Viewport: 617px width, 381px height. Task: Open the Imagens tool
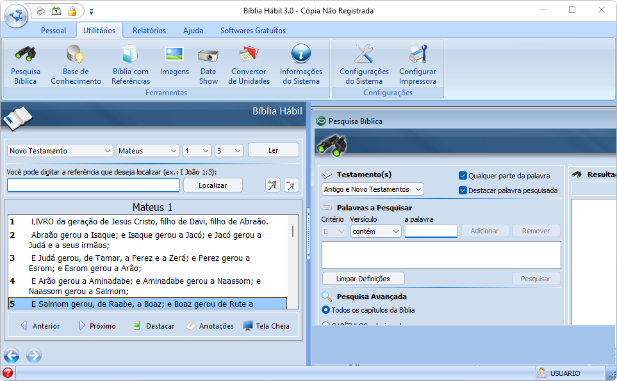tap(174, 61)
